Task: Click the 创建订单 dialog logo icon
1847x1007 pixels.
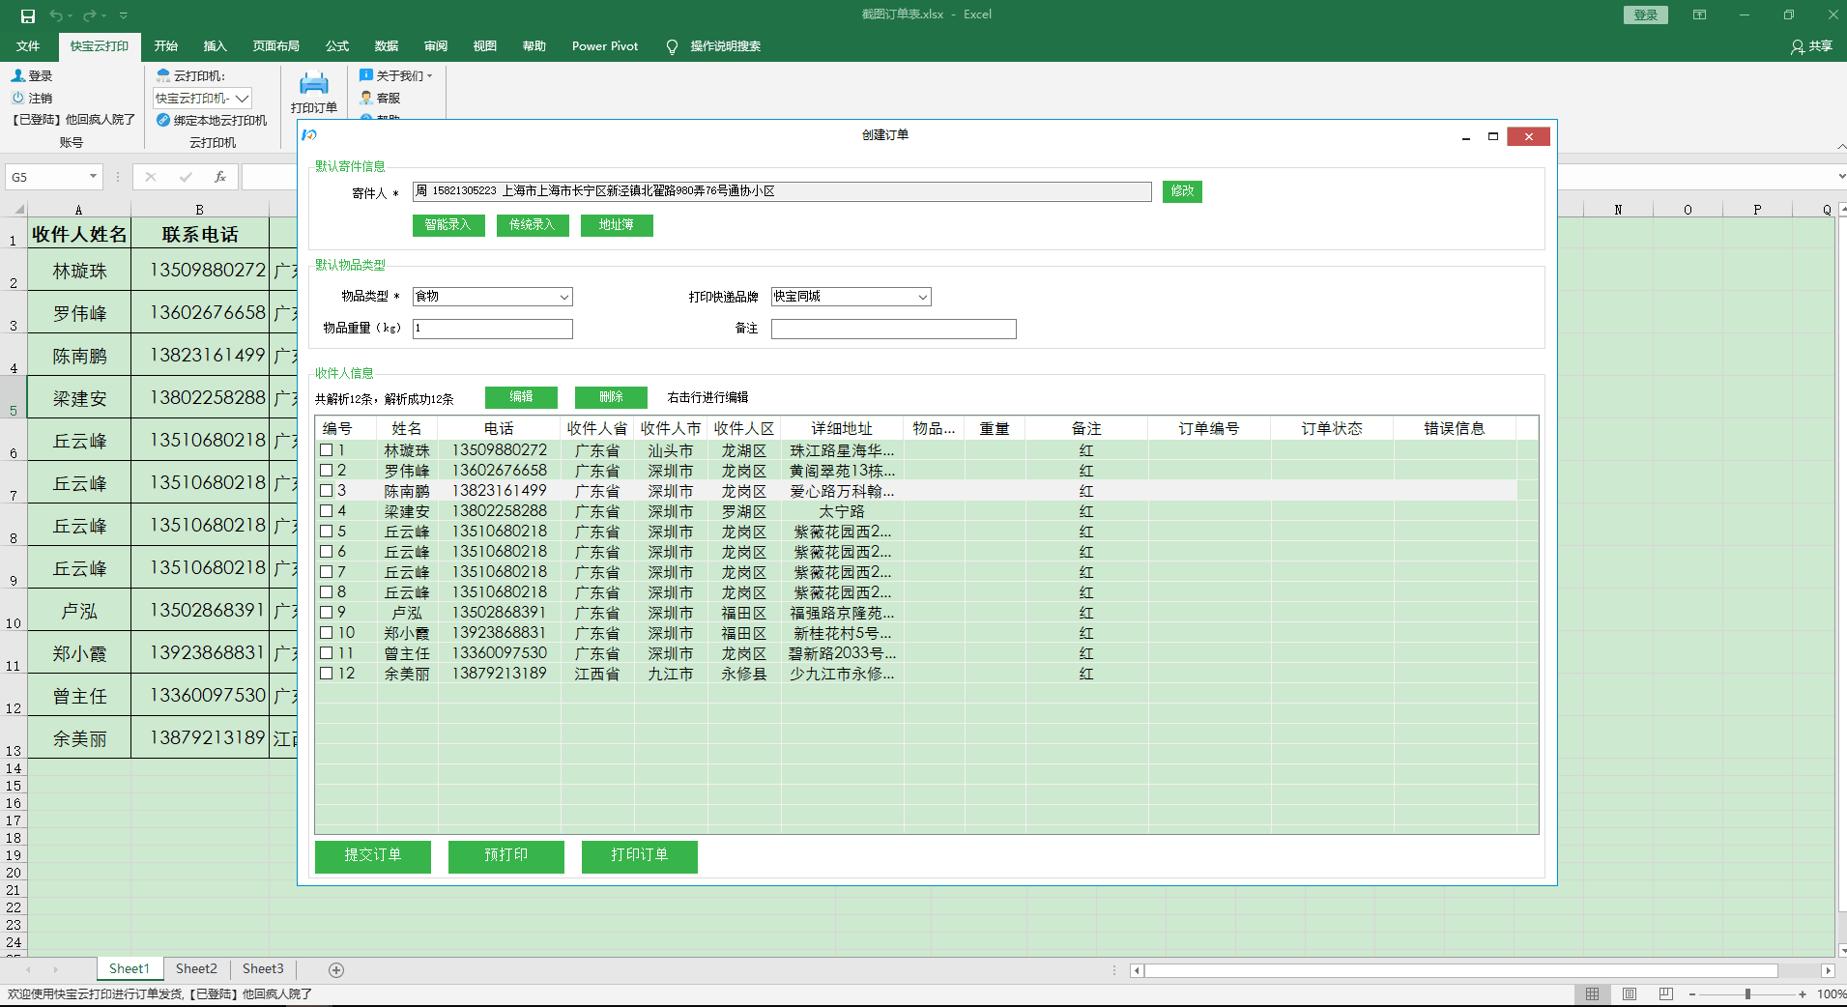Action: [x=309, y=135]
